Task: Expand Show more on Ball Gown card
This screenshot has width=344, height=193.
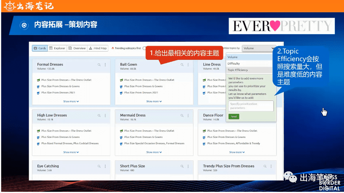Action: click(x=154, y=102)
